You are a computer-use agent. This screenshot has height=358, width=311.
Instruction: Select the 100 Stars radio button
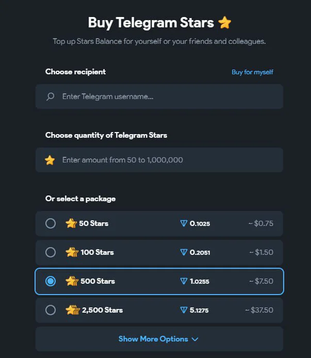click(x=51, y=252)
